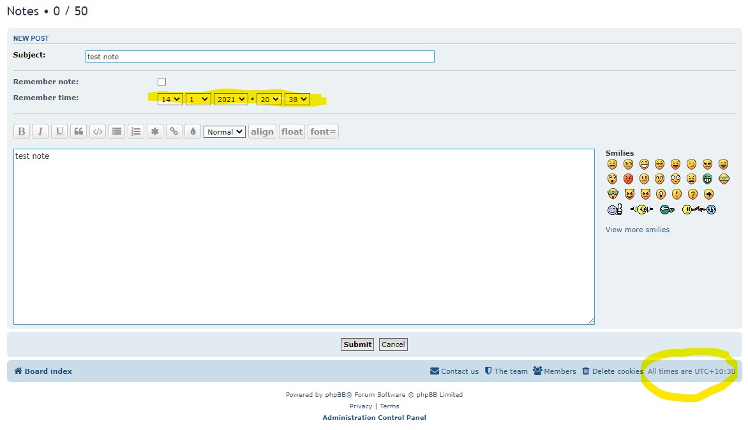Insert an ordered list

coord(135,131)
